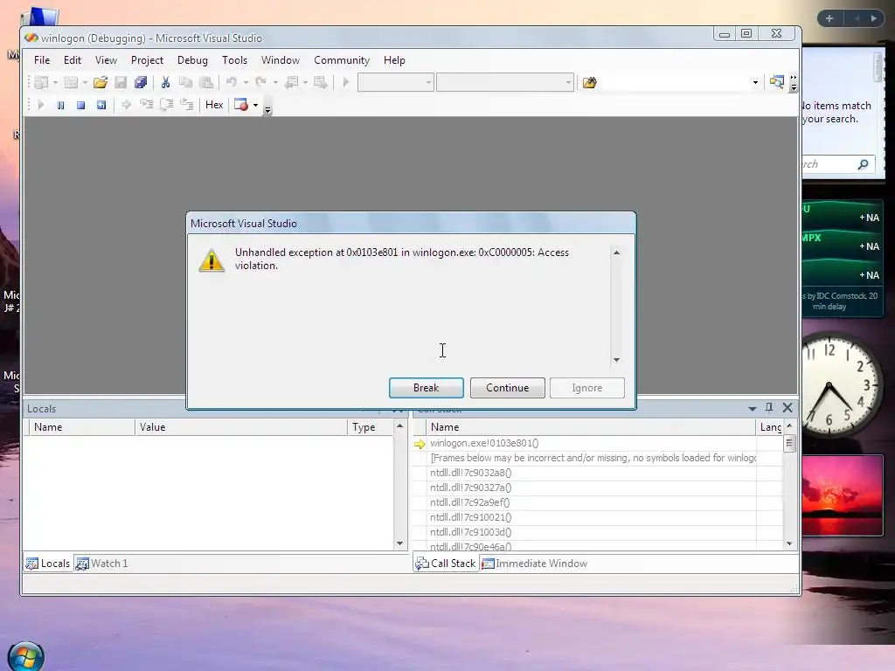895x671 pixels.
Task: Click the Step Over icon
Action: (x=167, y=105)
